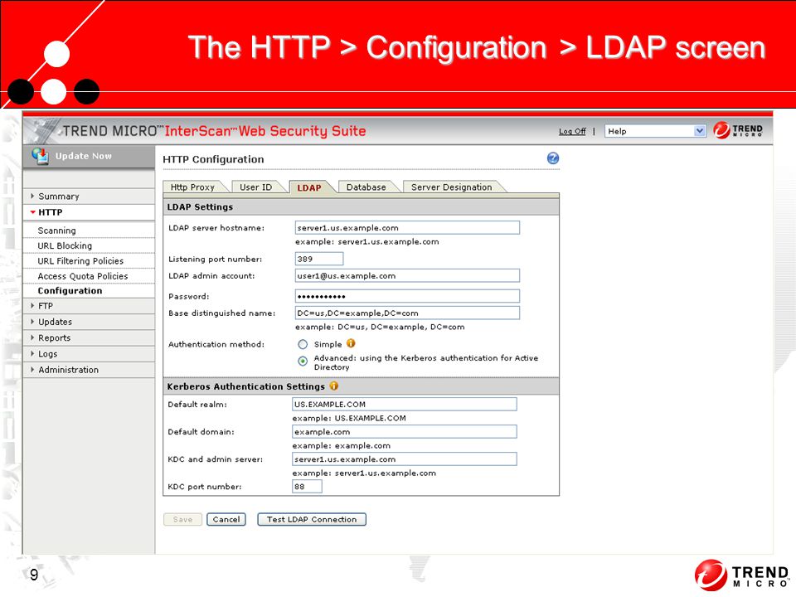Click the Log Off link
The width and height of the screenshot is (796, 597).
(572, 131)
